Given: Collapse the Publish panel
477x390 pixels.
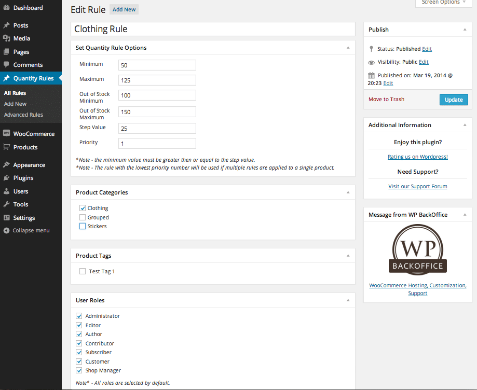Looking at the screenshot, I should [465, 30].
